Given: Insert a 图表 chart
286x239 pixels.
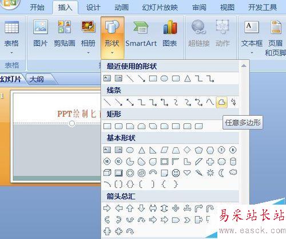Looking at the screenshot, I should tap(170, 33).
